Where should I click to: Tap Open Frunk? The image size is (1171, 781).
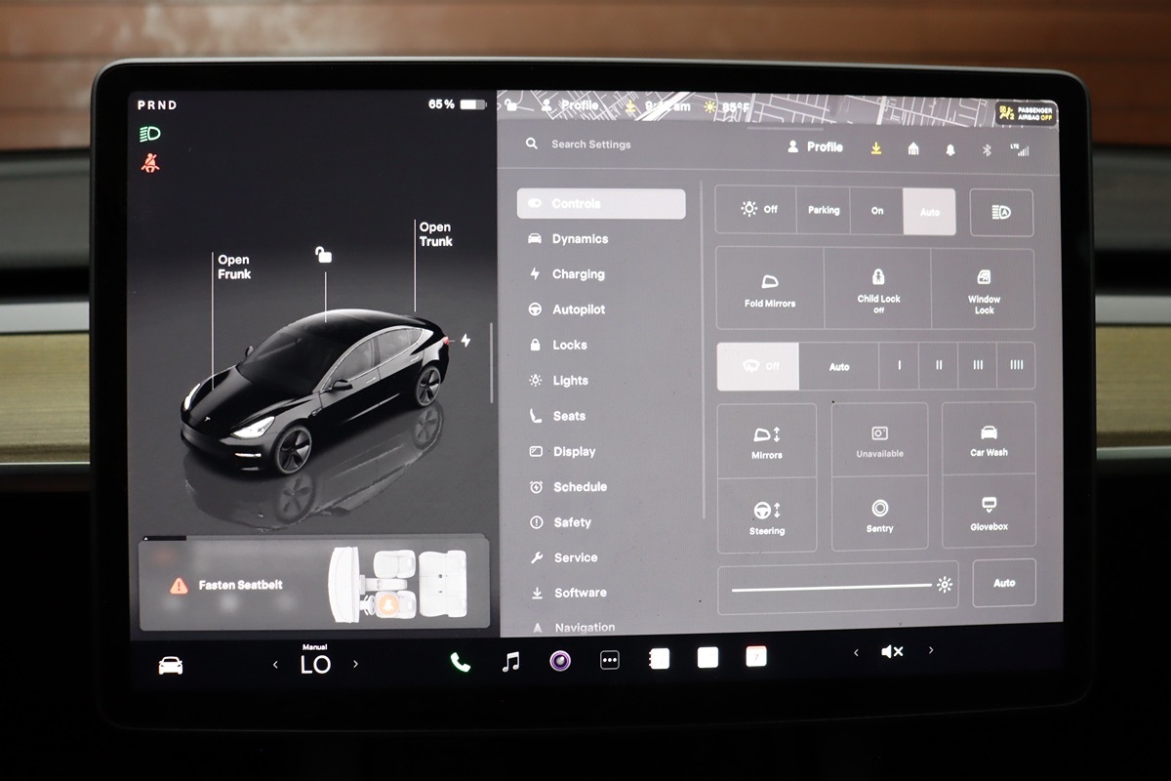[234, 267]
